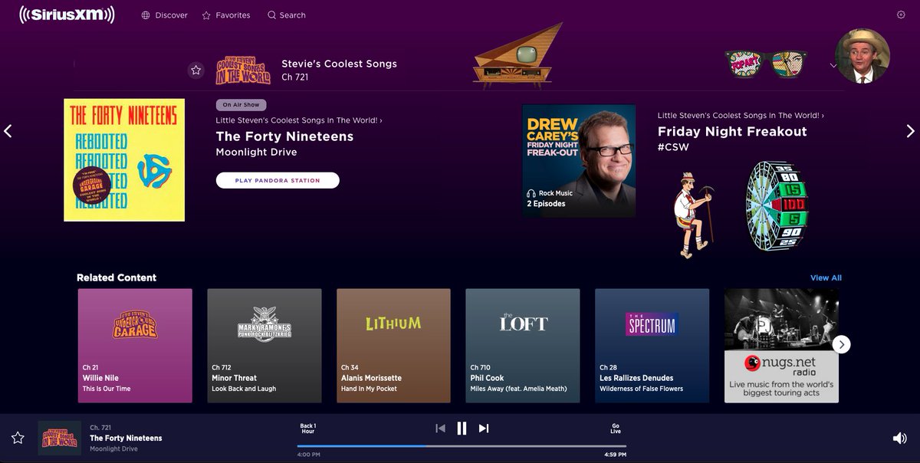Viewport: 920px width, 463px height.
Task: Open Drew Carey's Friday Night Freak-Out tile
Action: 579,161
